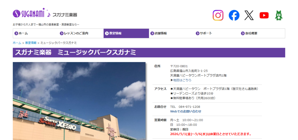Open 店舗情報 menu item
This screenshot has height=140, width=298.
(172, 33)
